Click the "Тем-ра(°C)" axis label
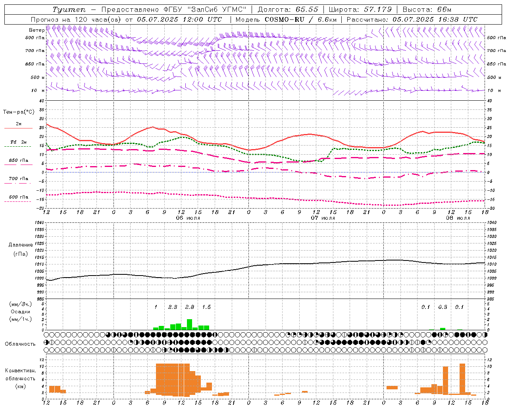The image size is (508, 406). click(x=19, y=112)
